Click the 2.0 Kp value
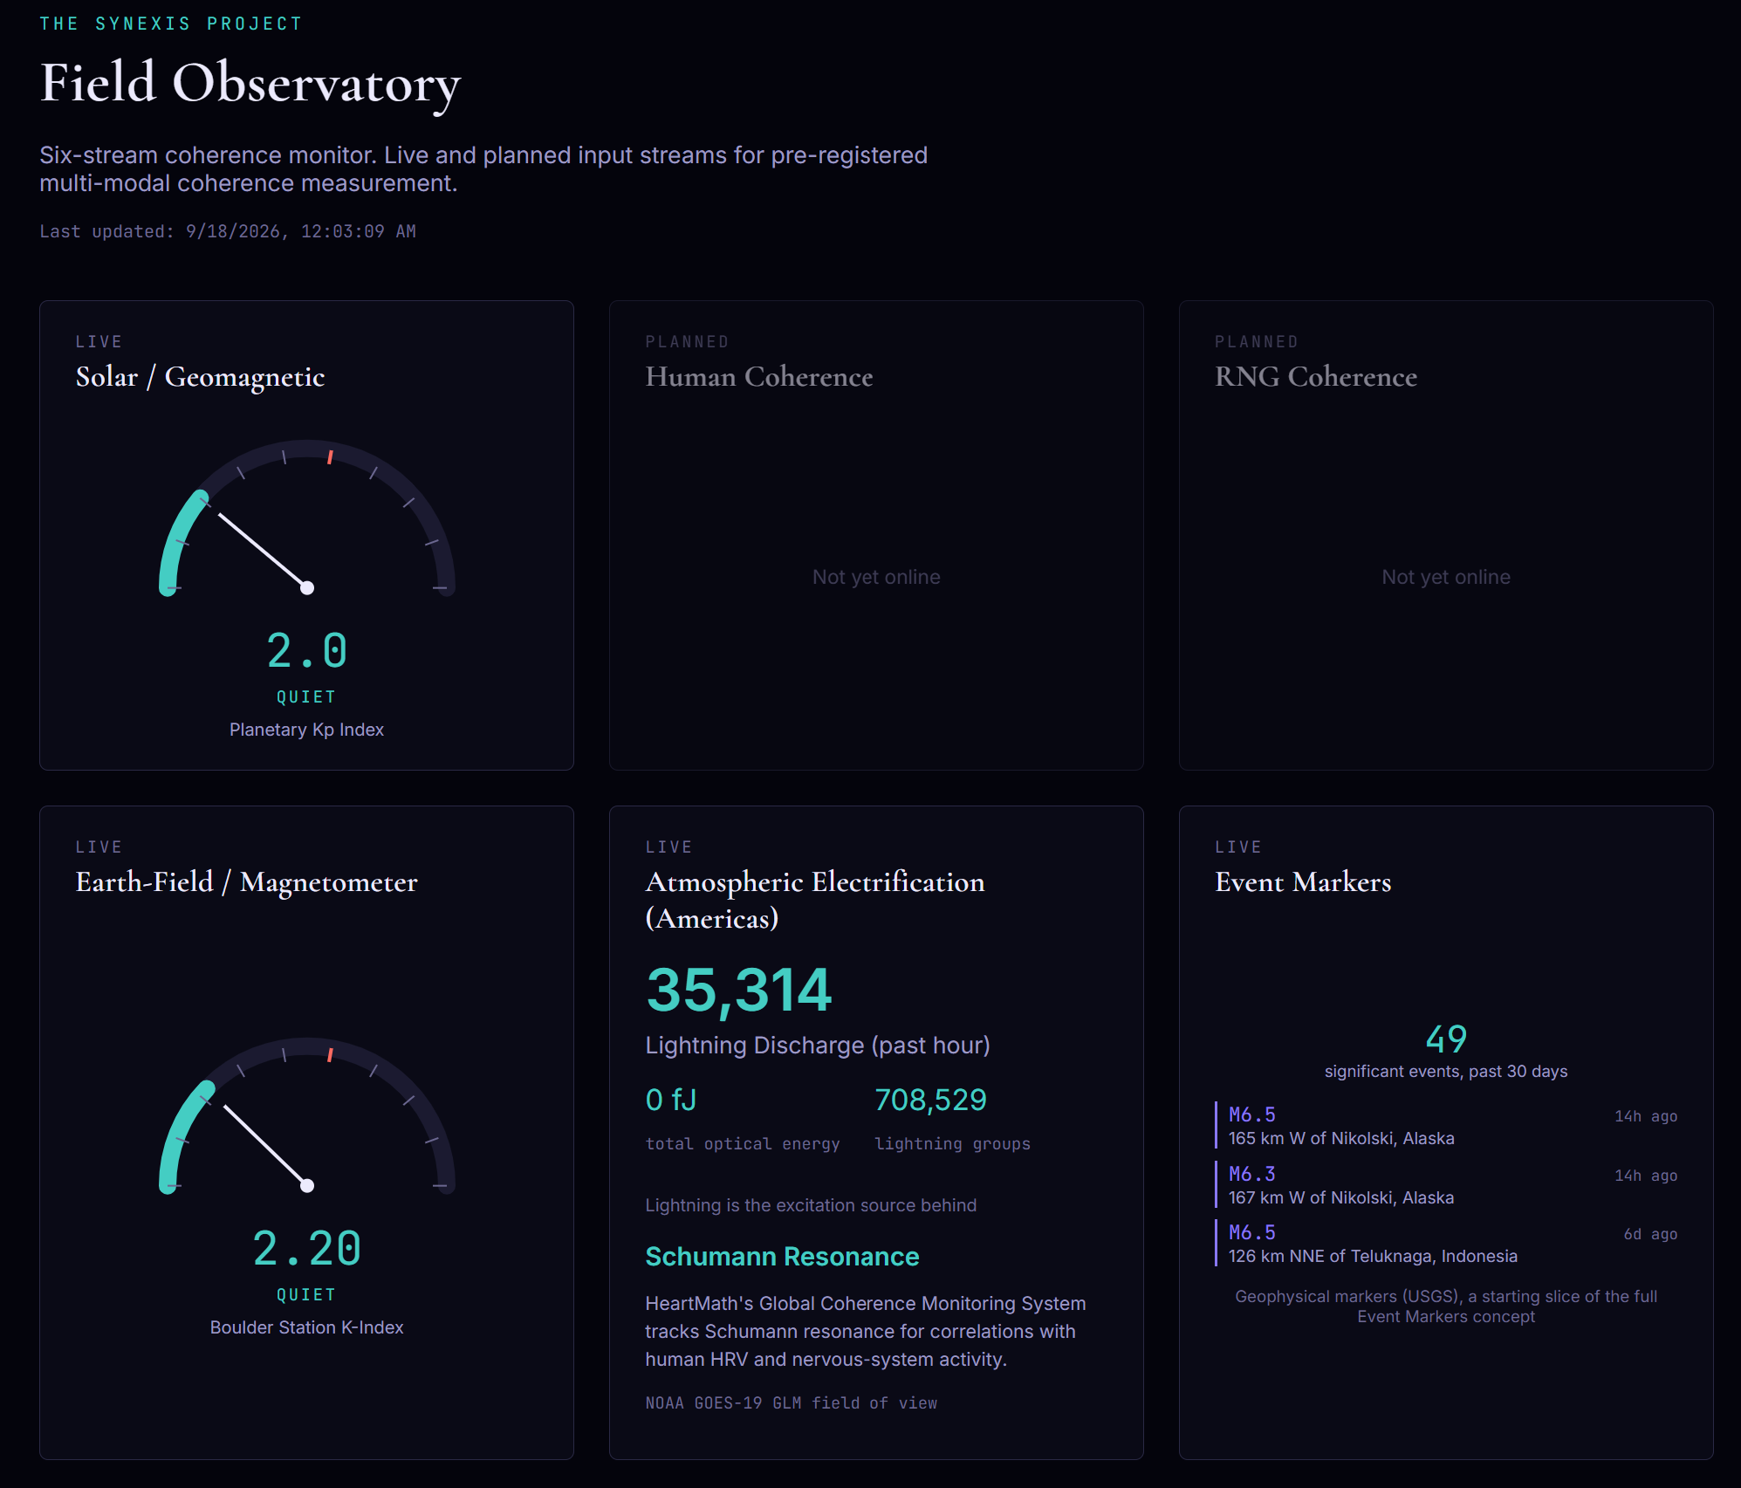Screen dimensions: 1741x1488 (306, 651)
